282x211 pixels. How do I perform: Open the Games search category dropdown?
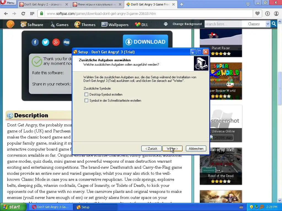[256, 24]
